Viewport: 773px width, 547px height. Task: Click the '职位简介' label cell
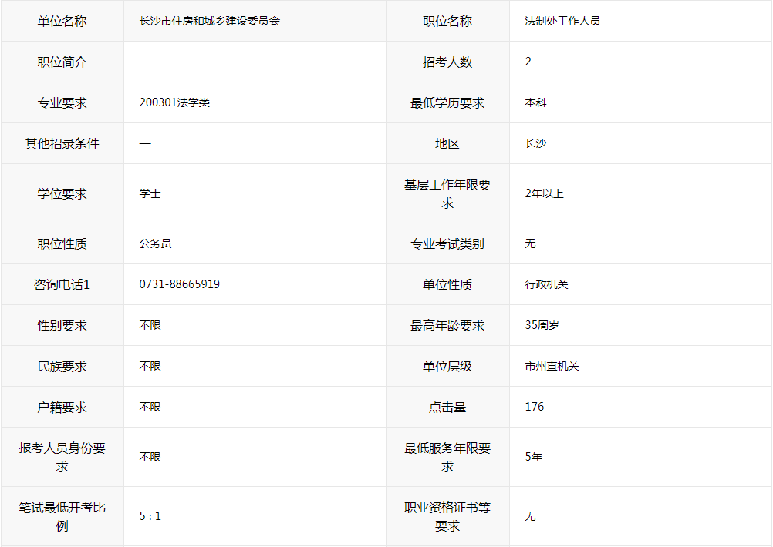[62, 62]
